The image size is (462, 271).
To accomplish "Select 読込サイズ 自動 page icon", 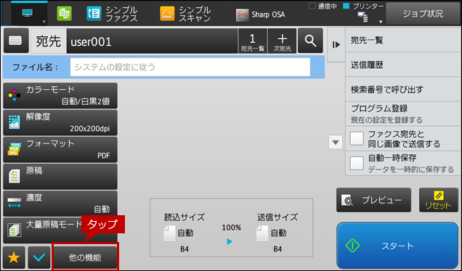I will [x=169, y=233].
